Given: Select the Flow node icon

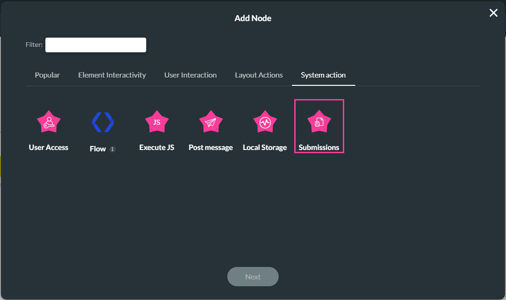Looking at the screenshot, I should (103, 121).
